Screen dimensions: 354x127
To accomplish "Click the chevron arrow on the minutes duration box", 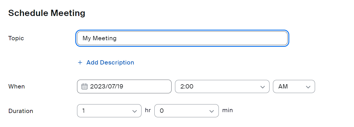I will pyautogui.click(x=212, y=111).
